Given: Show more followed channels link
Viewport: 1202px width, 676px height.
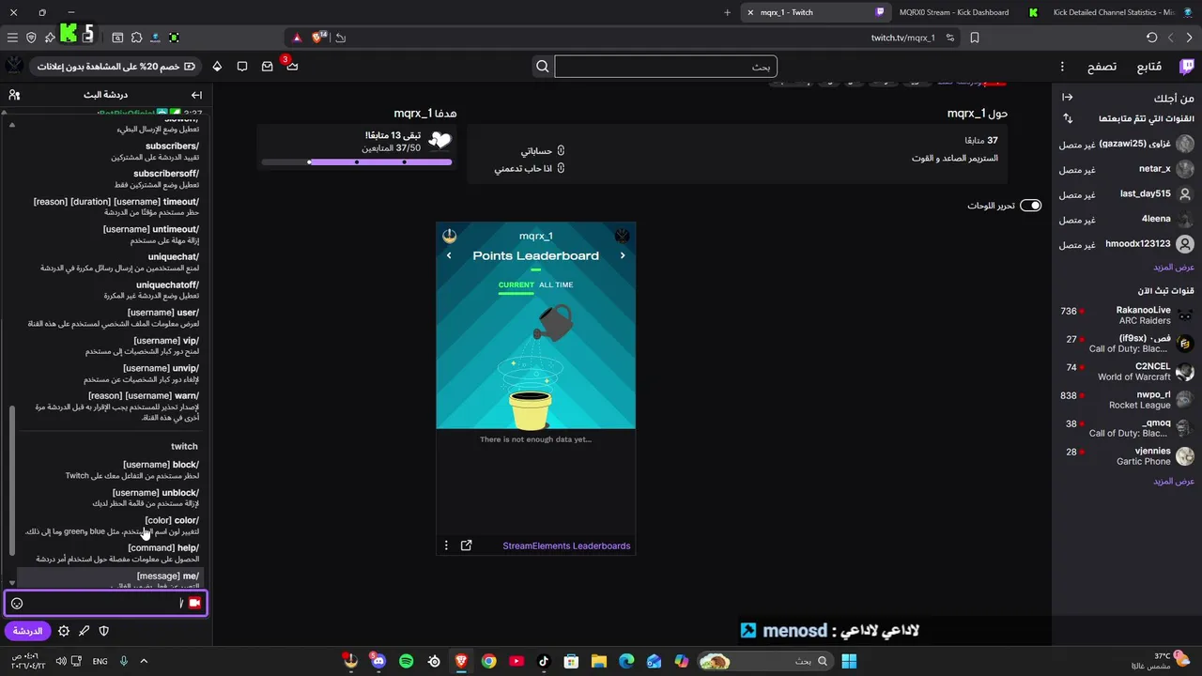Looking at the screenshot, I should (x=1174, y=268).
